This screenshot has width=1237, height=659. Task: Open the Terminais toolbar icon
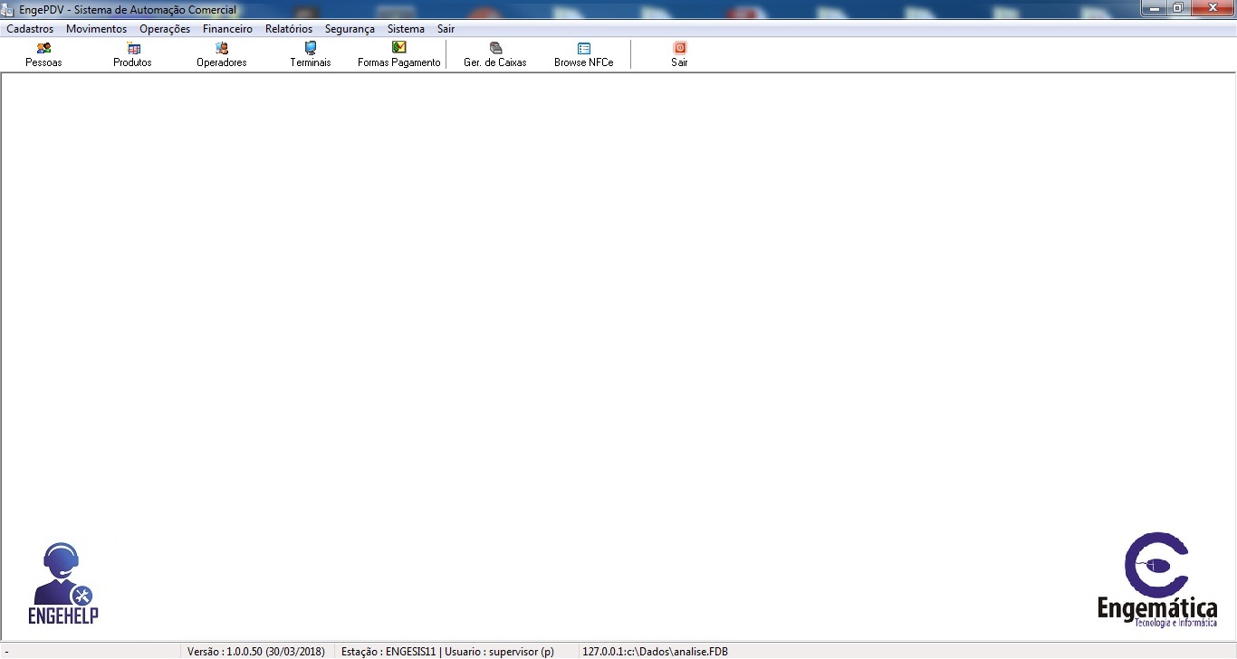[311, 54]
